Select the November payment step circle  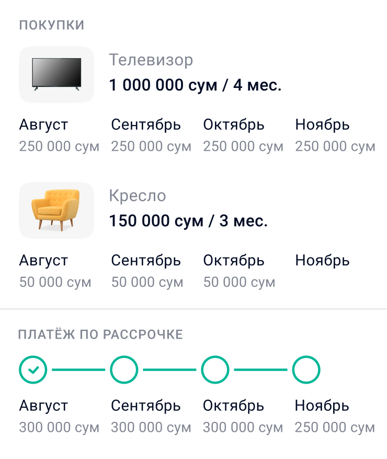point(306,370)
